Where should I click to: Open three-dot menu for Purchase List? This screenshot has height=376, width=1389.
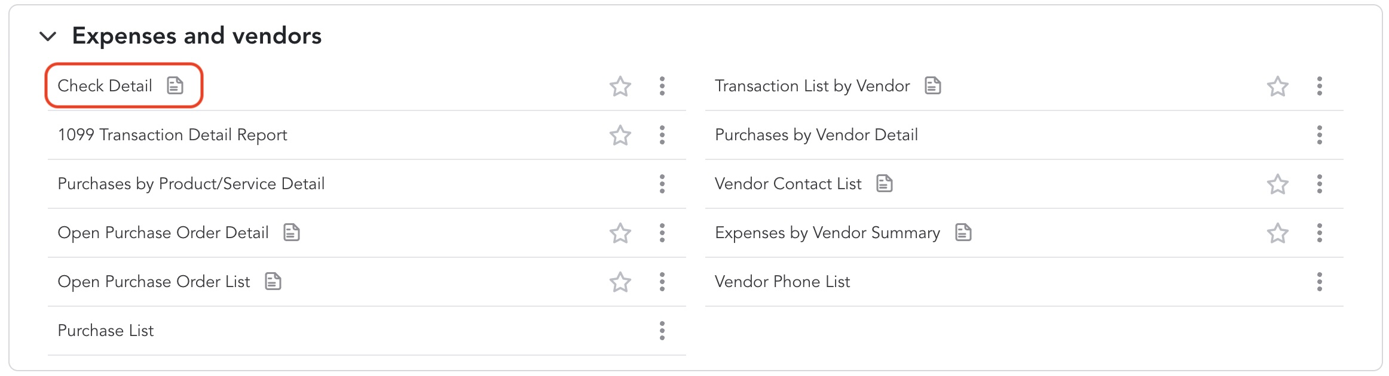[662, 331]
